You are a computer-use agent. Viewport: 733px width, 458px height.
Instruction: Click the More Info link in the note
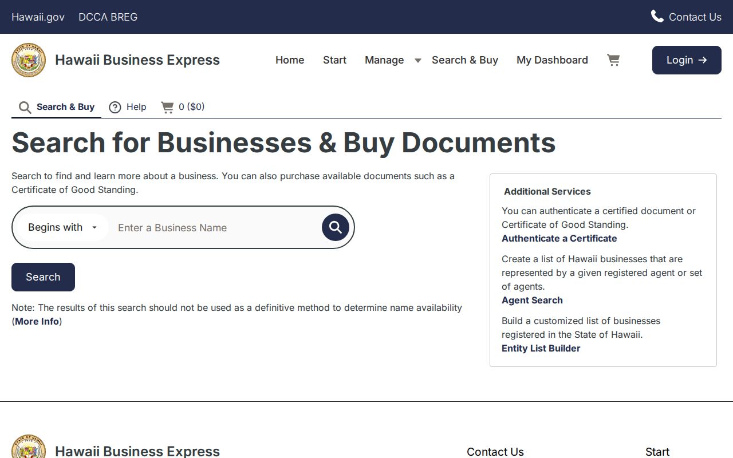(37, 321)
